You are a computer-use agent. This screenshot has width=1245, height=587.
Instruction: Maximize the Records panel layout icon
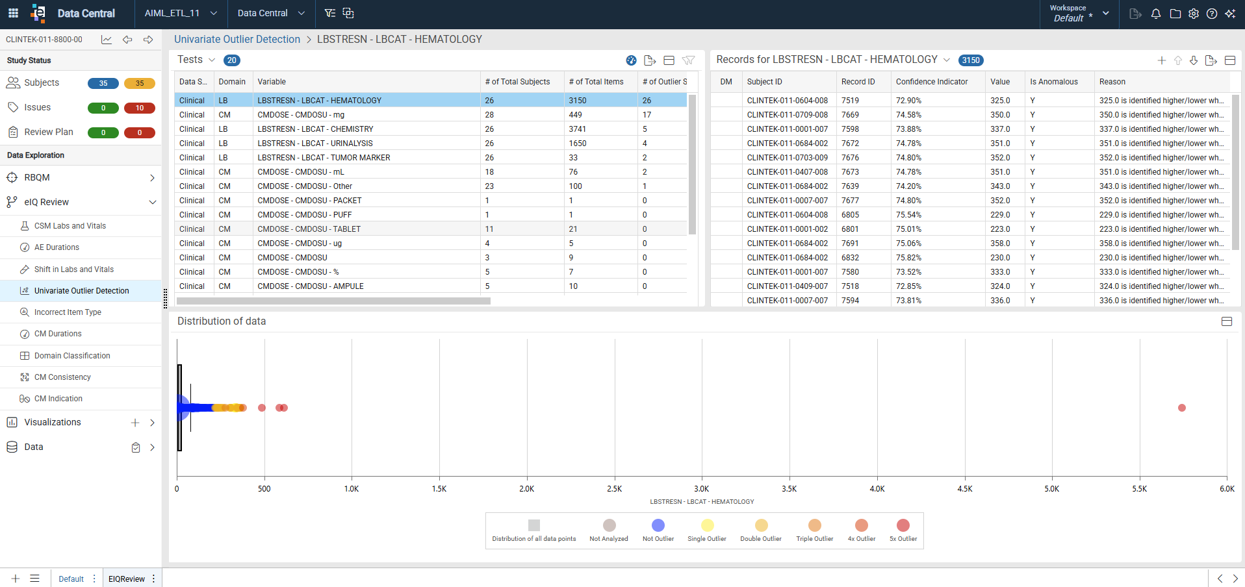tap(1230, 60)
